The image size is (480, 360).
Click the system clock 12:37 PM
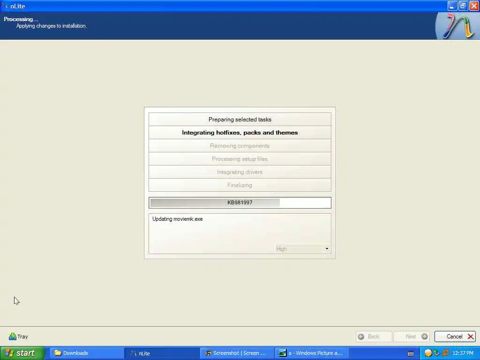[463, 353]
